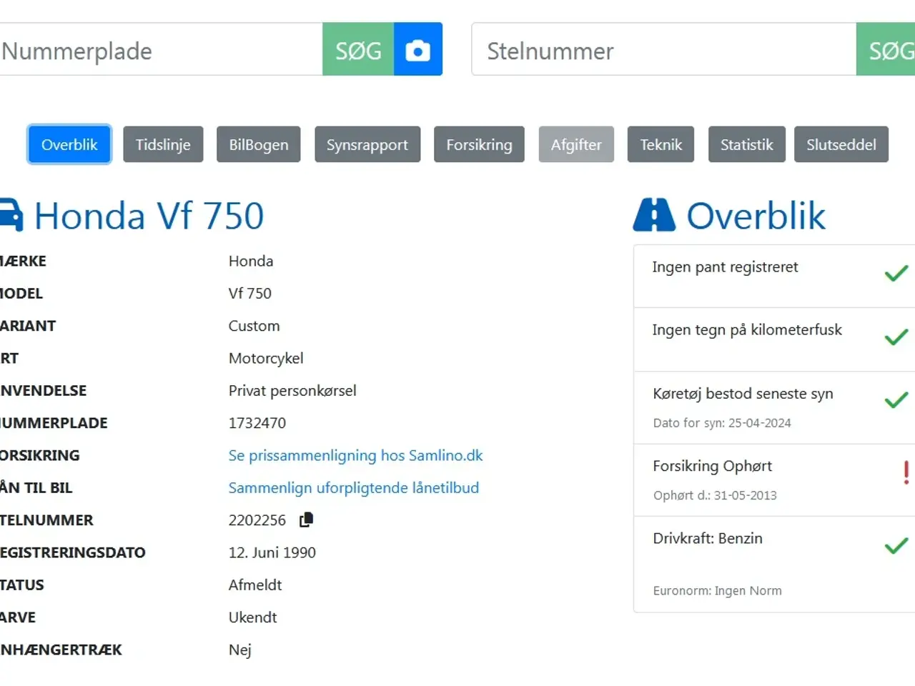
Task: Click Dato for syn: 25-04-2024 text
Action: click(x=722, y=423)
